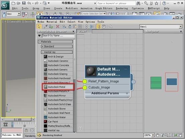
Task: Toggle selection lock padlock icon
Action: click(x=26, y=130)
